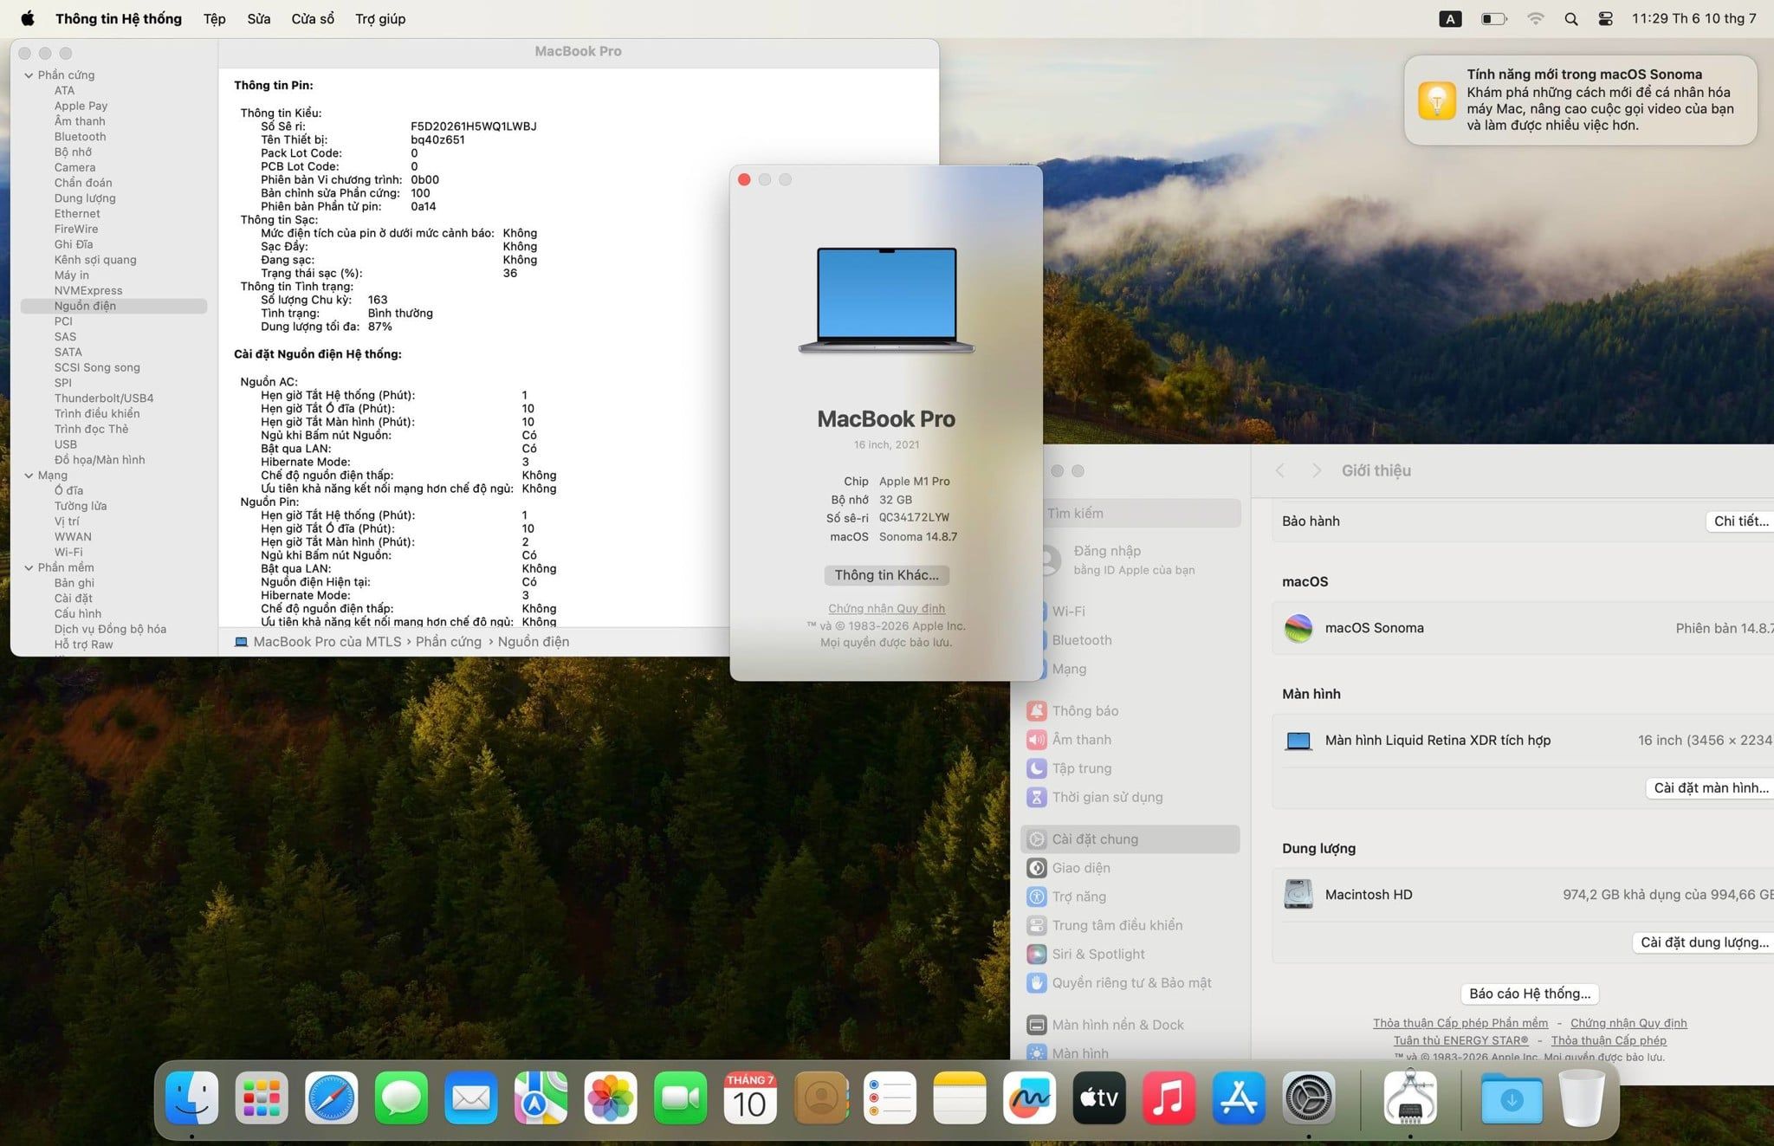Image resolution: width=1774 pixels, height=1146 pixels.
Task: Click System Settings gear in the Dock
Action: (1308, 1097)
